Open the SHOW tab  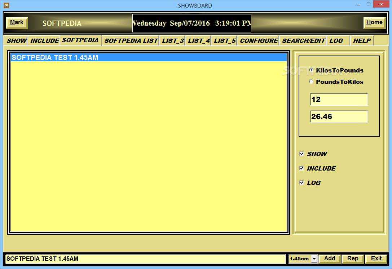click(x=16, y=41)
